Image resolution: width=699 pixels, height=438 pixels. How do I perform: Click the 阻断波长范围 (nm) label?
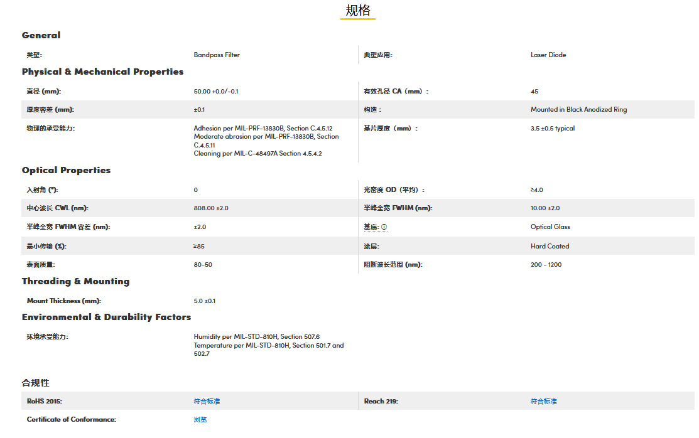pyautogui.click(x=393, y=265)
